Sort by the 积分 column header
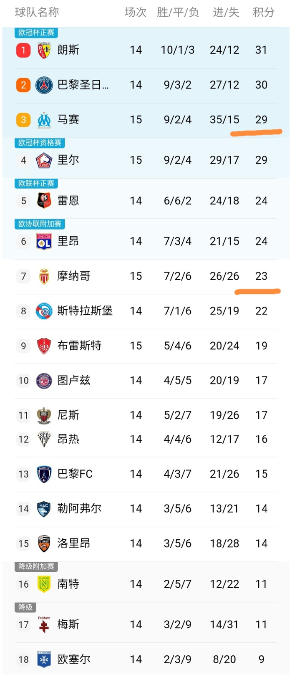Screen dimensions: 292x677 264,13
